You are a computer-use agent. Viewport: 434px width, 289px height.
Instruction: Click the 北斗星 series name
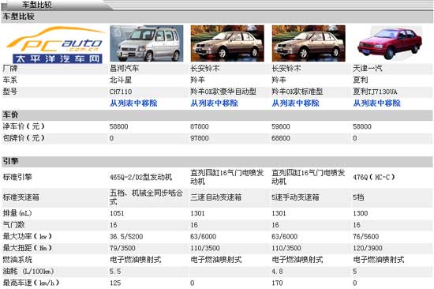[121, 80]
